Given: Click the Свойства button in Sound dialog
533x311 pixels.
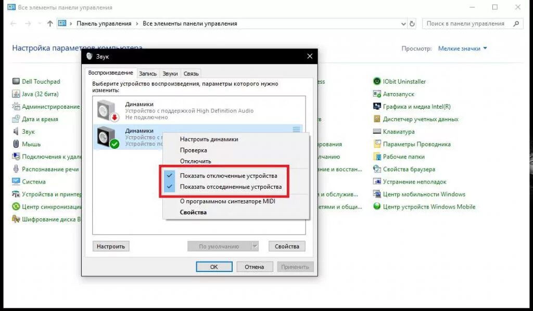Looking at the screenshot, I should [287, 247].
